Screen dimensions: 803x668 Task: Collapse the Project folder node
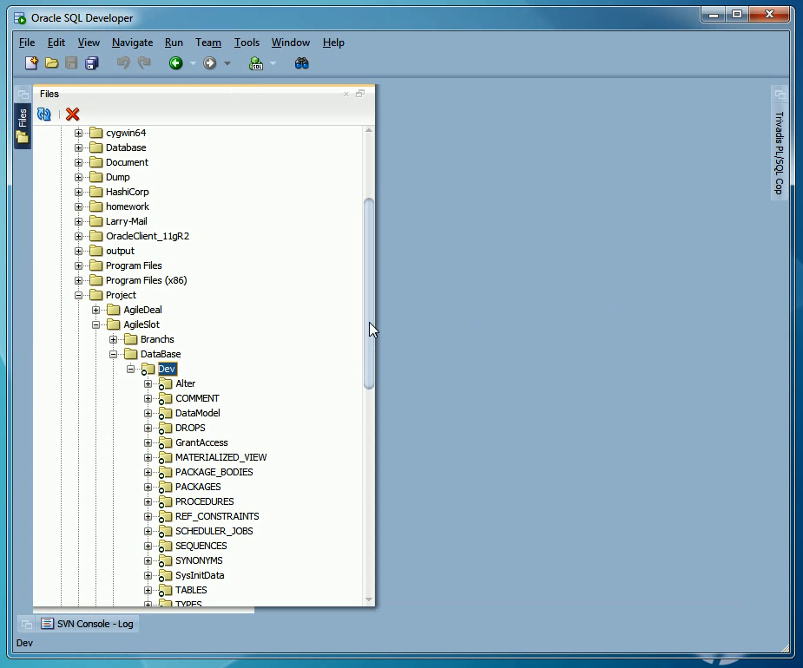(x=78, y=295)
